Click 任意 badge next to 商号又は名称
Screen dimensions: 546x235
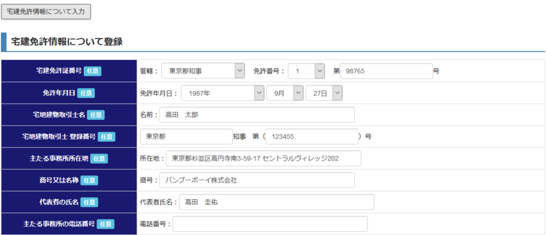[90, 180]
